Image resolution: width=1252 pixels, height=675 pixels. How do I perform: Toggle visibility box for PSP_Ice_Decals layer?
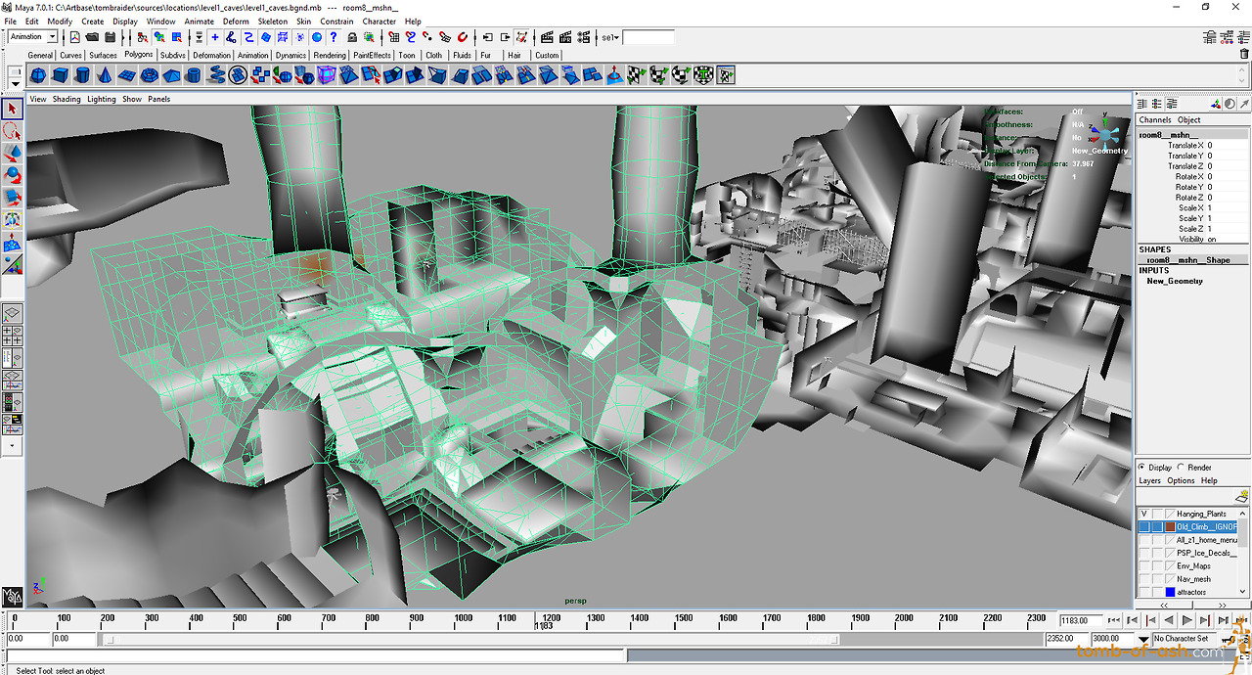pos(1143,553)
